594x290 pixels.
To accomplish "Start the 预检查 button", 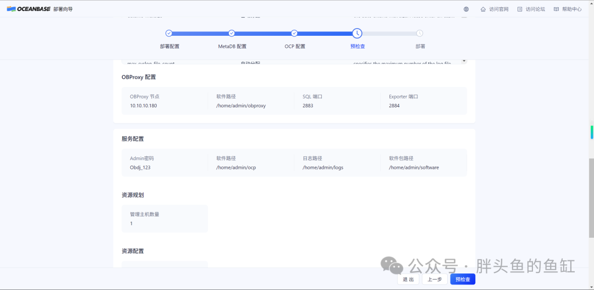I will tap(463, 280).
